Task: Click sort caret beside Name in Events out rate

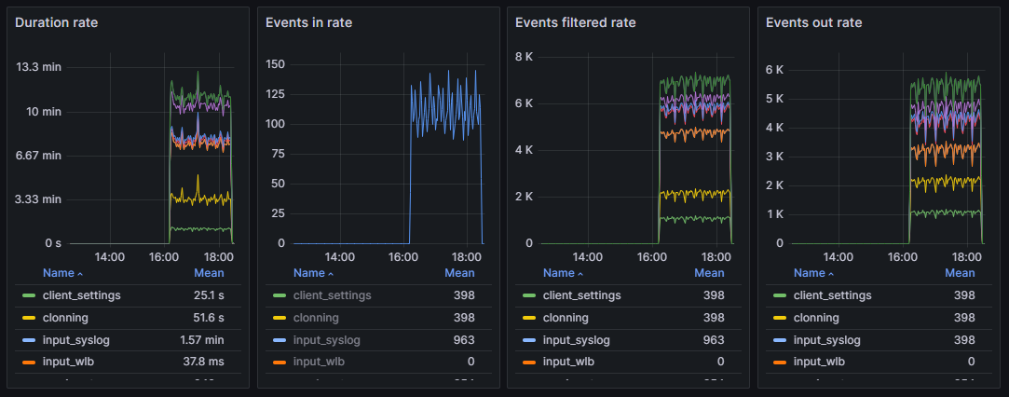Action: [831, 274]
